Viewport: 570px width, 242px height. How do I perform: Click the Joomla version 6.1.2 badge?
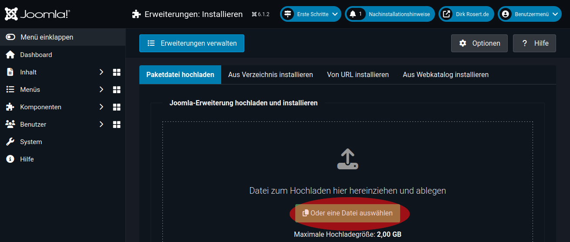coord(260,14)
